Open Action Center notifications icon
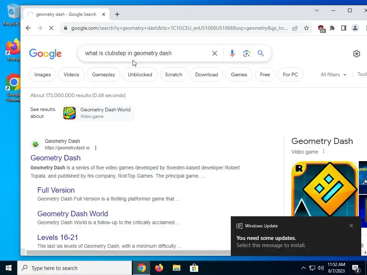 [356, 269]
